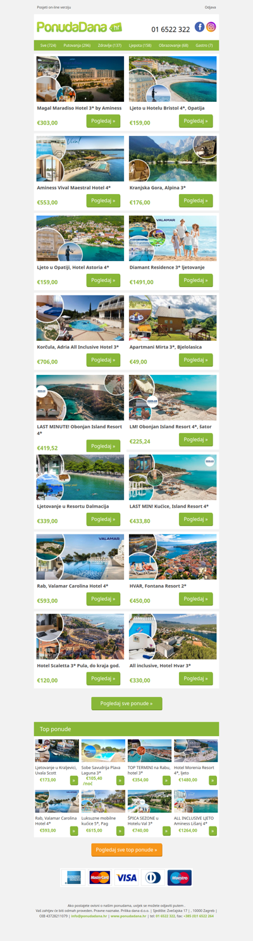The height and width of the screenshot is (941, 253).
Task: Click the VISA card icon
Action: pyautogui.click(x=126, y=878)
